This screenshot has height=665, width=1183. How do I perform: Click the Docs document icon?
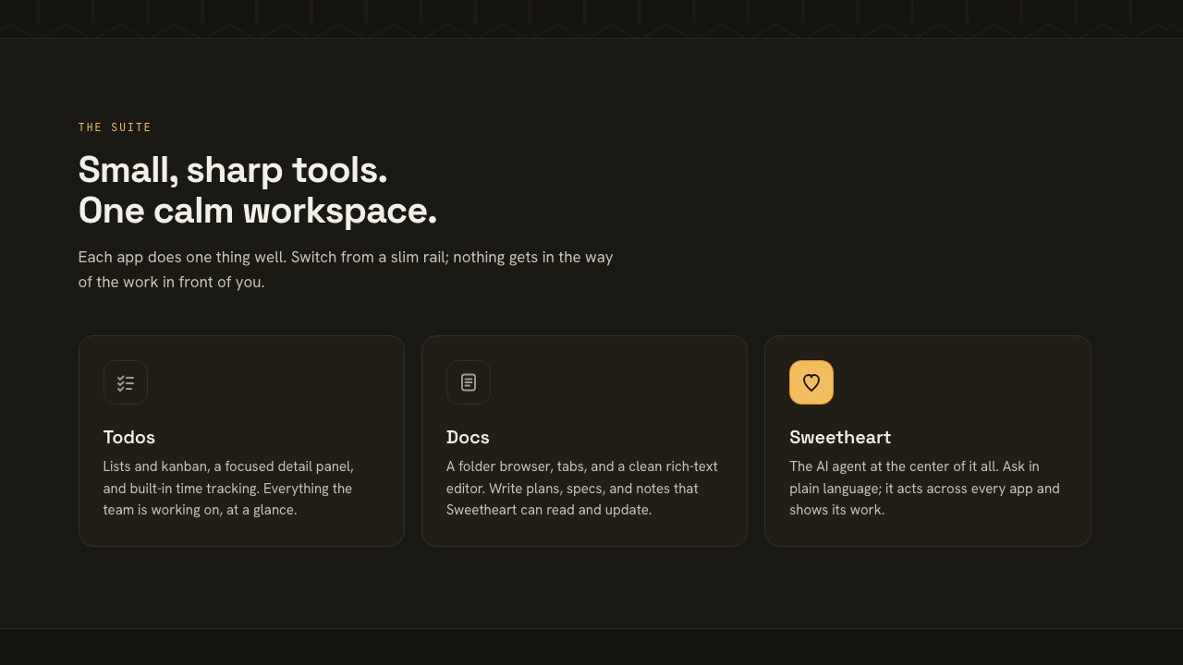(469, 382)
